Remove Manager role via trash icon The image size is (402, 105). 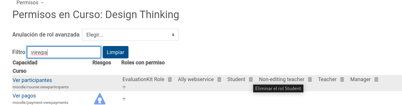pyautogui.click(x=376, y=79)
